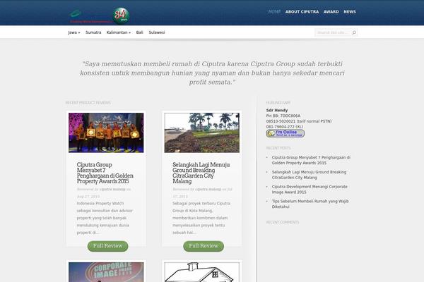The height and width of the screenshot is (282, 424).
Task: Open the HOME menu item
Action: coord(274,11)
